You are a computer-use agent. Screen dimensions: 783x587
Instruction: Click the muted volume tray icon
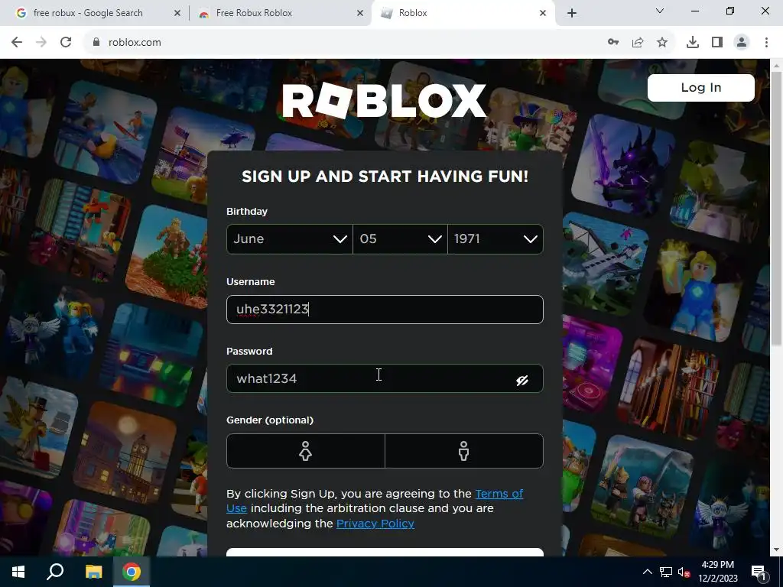click(x=684, y=572)
